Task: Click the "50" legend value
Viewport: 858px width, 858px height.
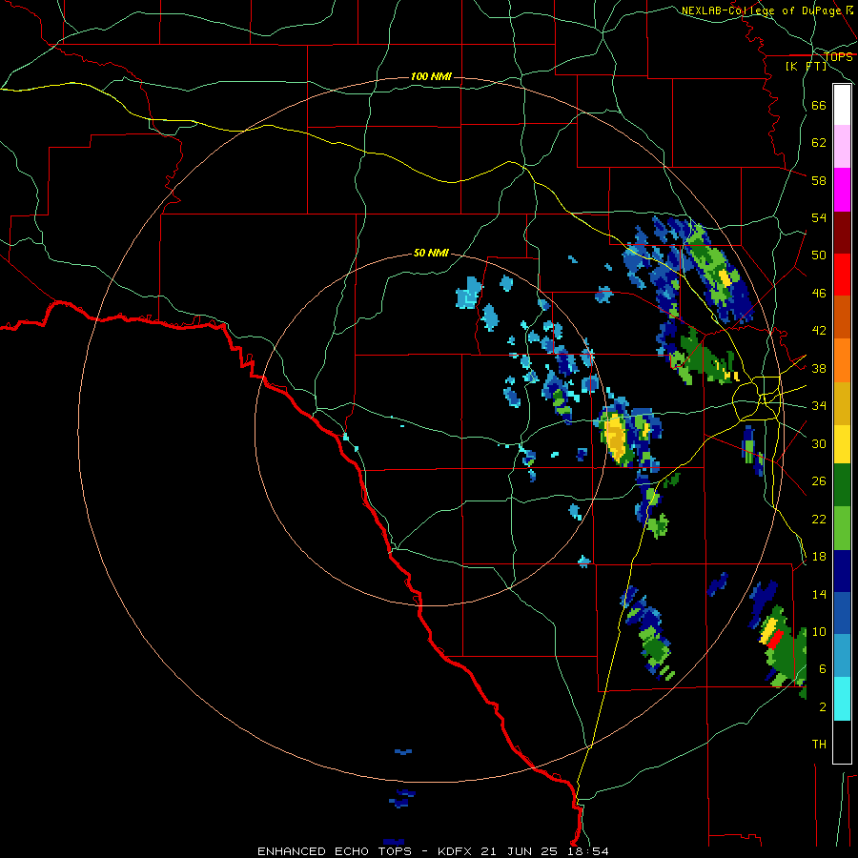Action: (x=819, y=255)
